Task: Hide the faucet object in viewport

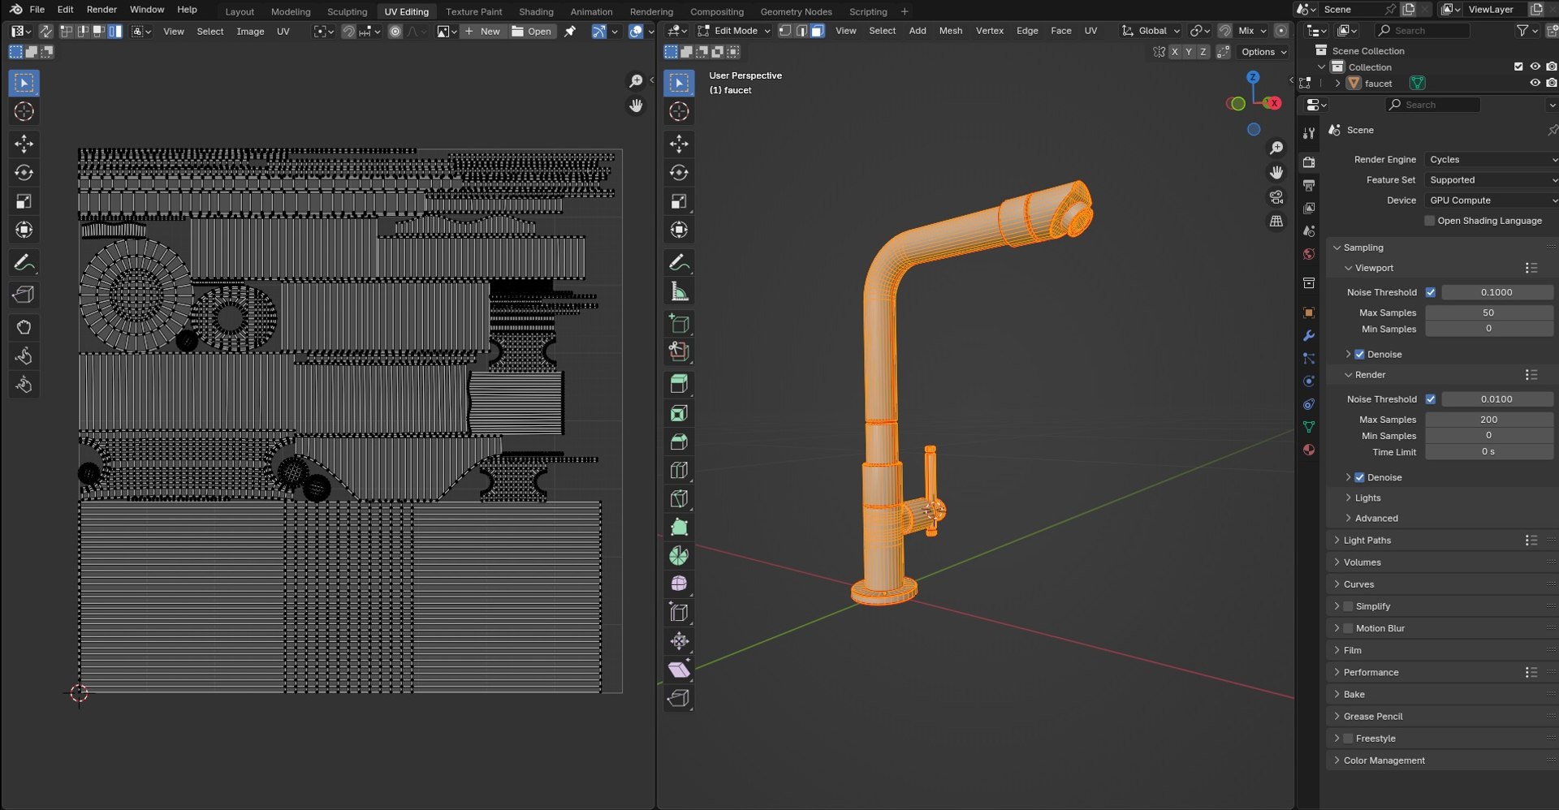Action: [1535, 83]
